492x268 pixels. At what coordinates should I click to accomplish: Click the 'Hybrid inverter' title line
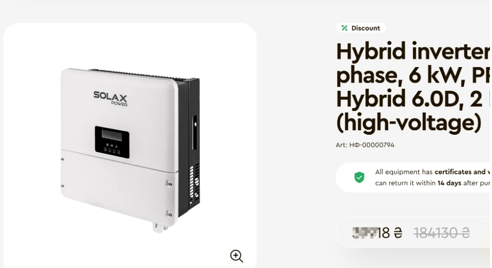[x=413, y=51]
